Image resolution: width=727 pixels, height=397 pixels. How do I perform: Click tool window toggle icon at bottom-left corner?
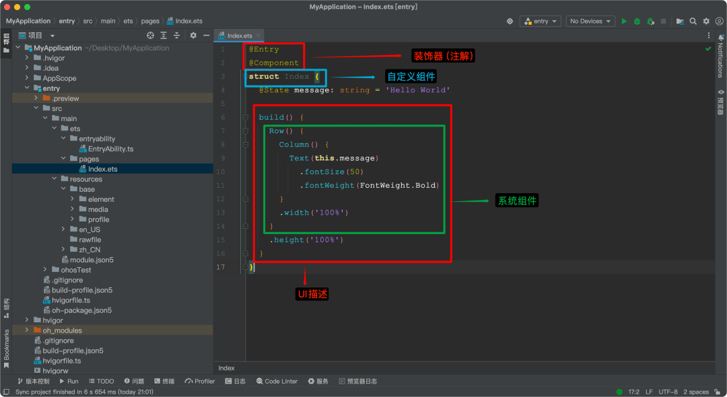click(6, 392)
